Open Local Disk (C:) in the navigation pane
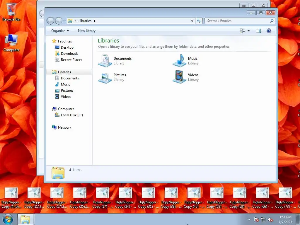This screenshot has width=300, height=225. click(x=72, y=115)
